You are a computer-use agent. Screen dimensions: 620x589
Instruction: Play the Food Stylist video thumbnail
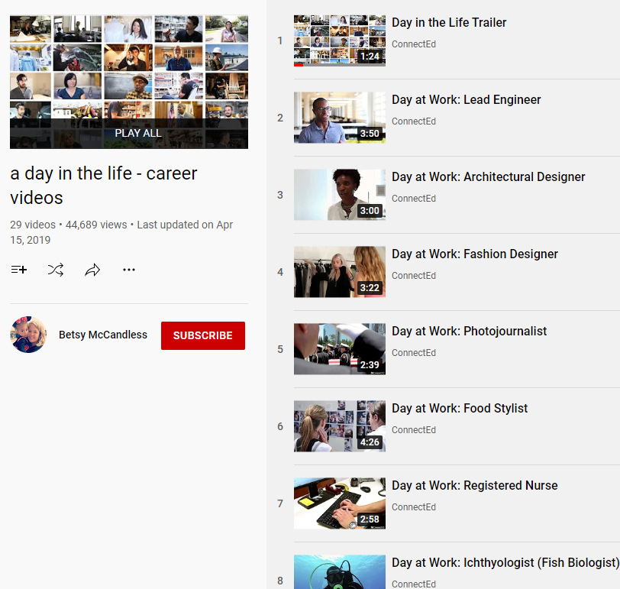click(x=339, y=426)
